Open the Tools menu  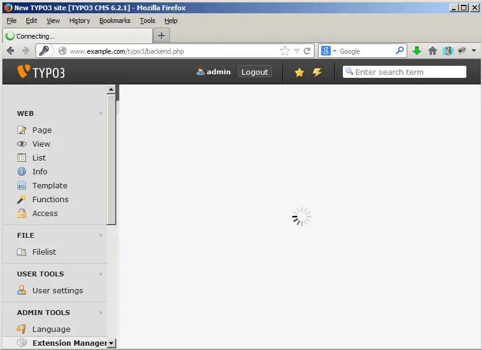pos(148,21)
